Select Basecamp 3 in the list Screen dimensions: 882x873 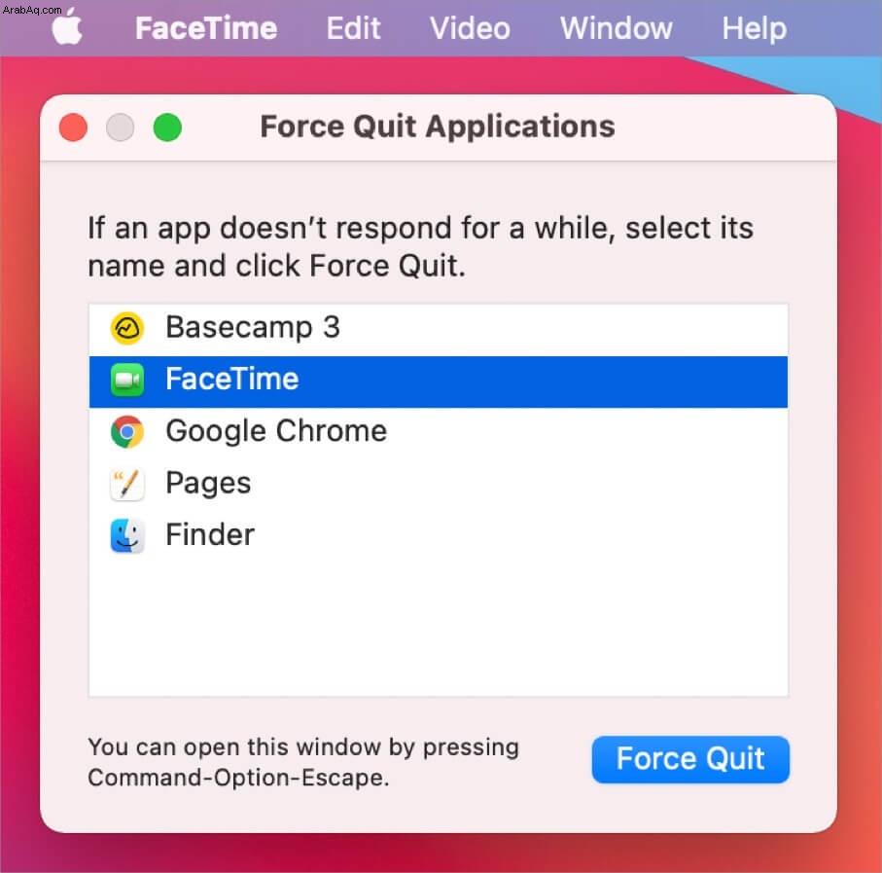(439, 329)
